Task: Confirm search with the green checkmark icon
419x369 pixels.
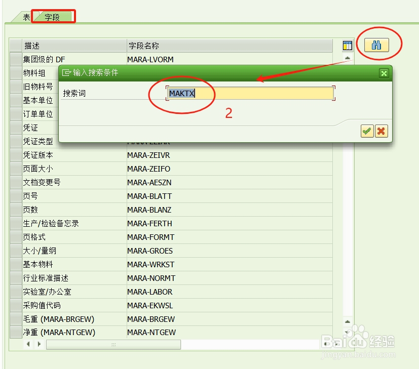Action: click(x=367, y=131)
